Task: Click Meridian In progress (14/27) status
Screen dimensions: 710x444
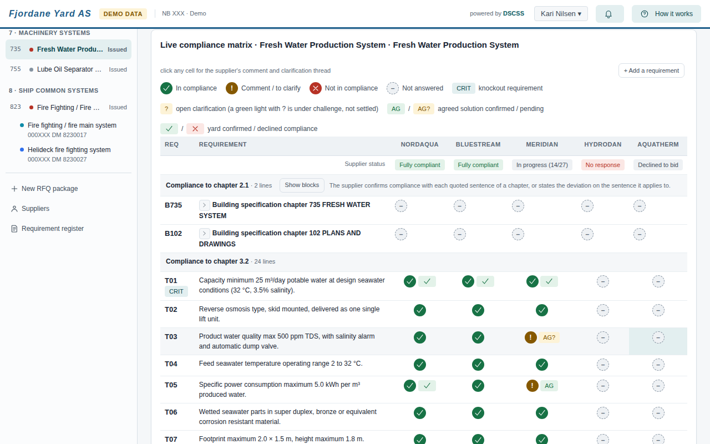Action: click(542, 165)
